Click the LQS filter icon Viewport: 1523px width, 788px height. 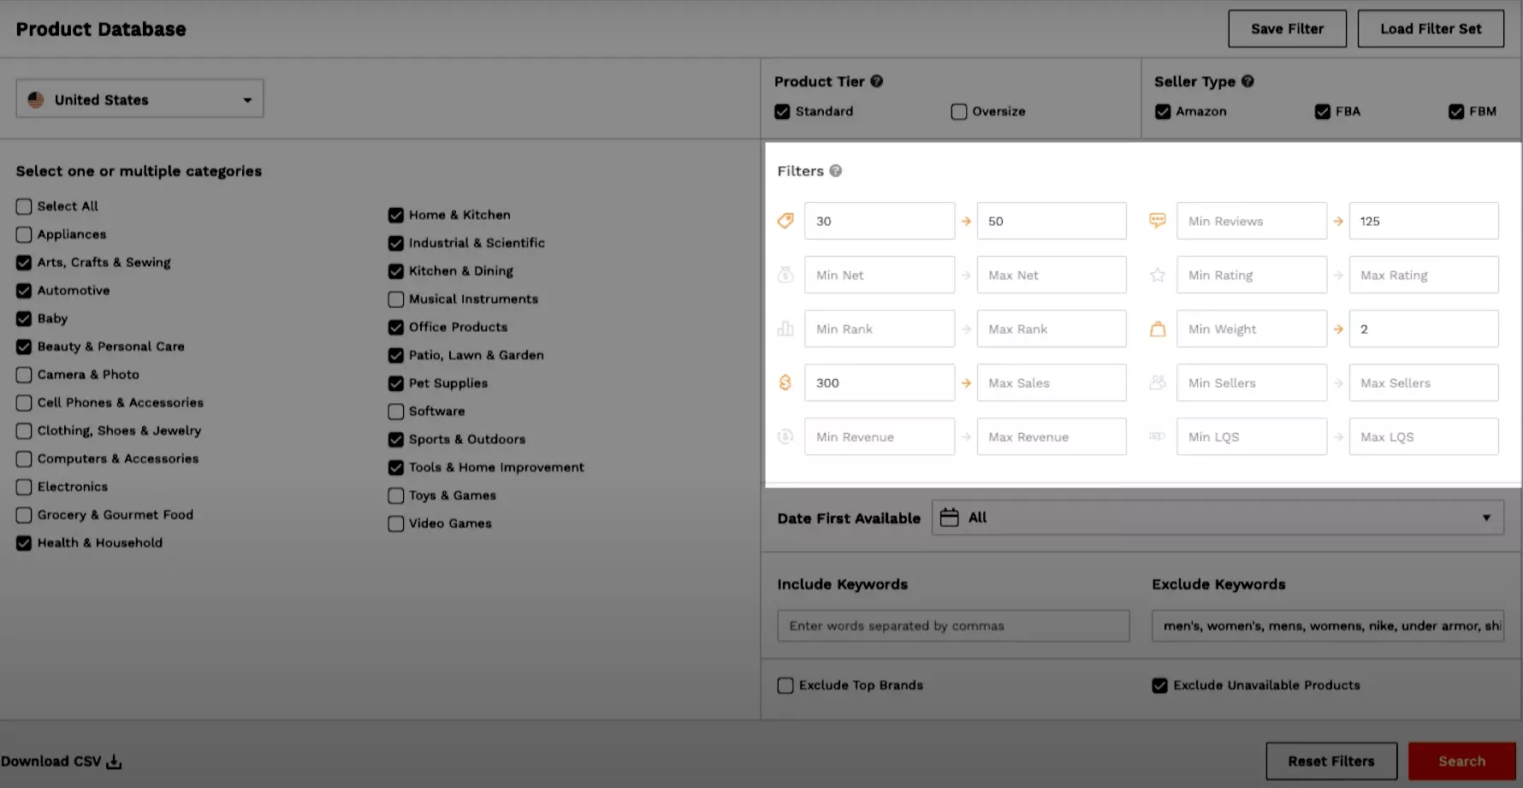click(1158, 436)
